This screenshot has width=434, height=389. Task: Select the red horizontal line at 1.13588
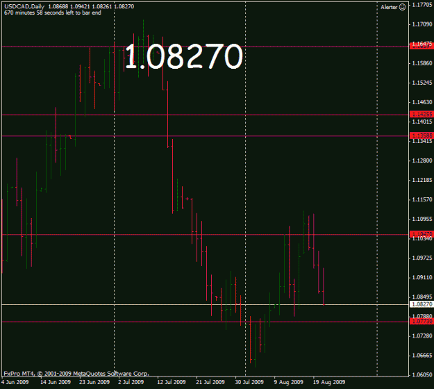pyautogui.click(x=205, y=136)
